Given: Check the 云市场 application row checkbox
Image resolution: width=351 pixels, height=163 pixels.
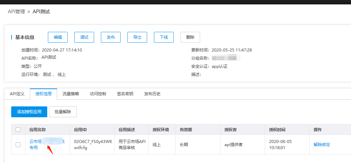Looking at the screenshot, I should 18,145.
